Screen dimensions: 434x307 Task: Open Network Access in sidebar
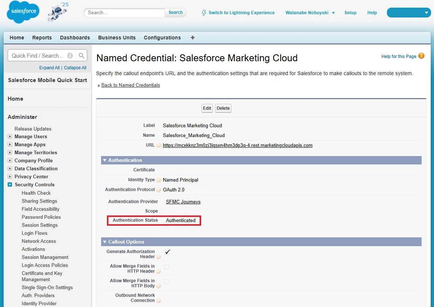[39, 241]
